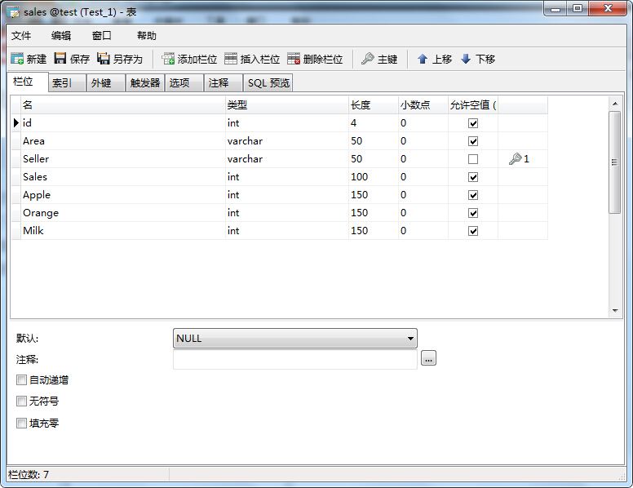Click the vertical scrollbar thumb in field grid
This screenshot has width=633, height=488.
click(x=614, y=162)
